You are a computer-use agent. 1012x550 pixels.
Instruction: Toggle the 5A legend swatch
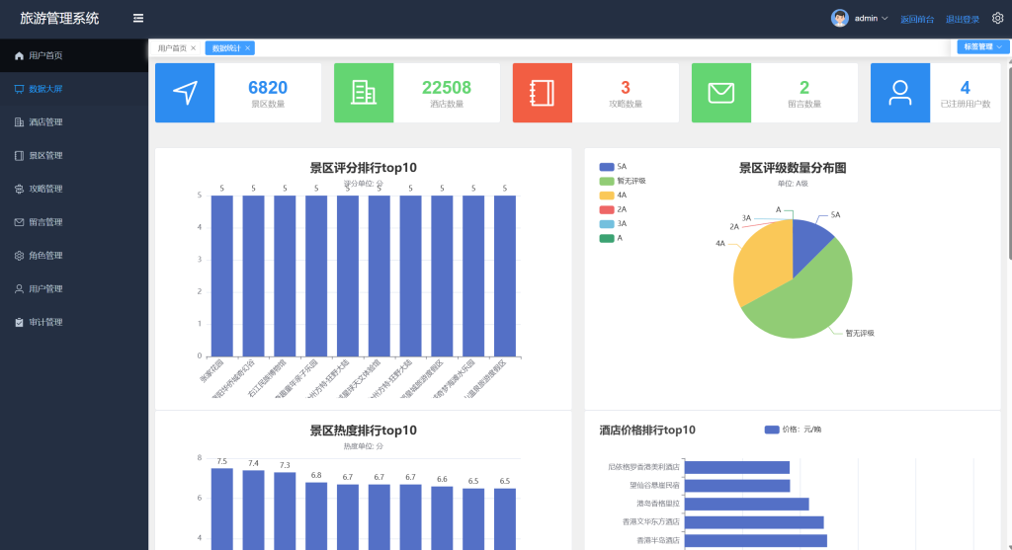tap(607, 166)
